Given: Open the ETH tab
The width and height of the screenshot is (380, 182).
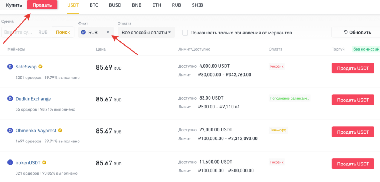Looking at the screenshot, I should tap(157, 6).
